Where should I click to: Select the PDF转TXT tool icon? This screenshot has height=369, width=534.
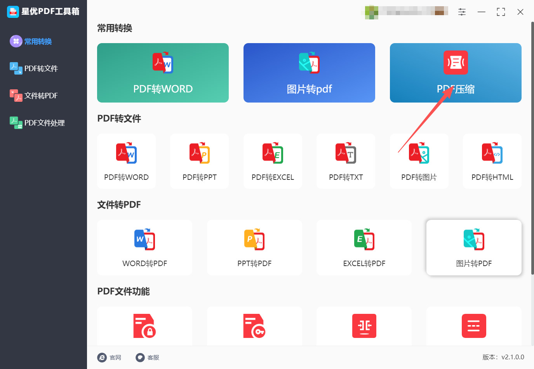[346, 153]
